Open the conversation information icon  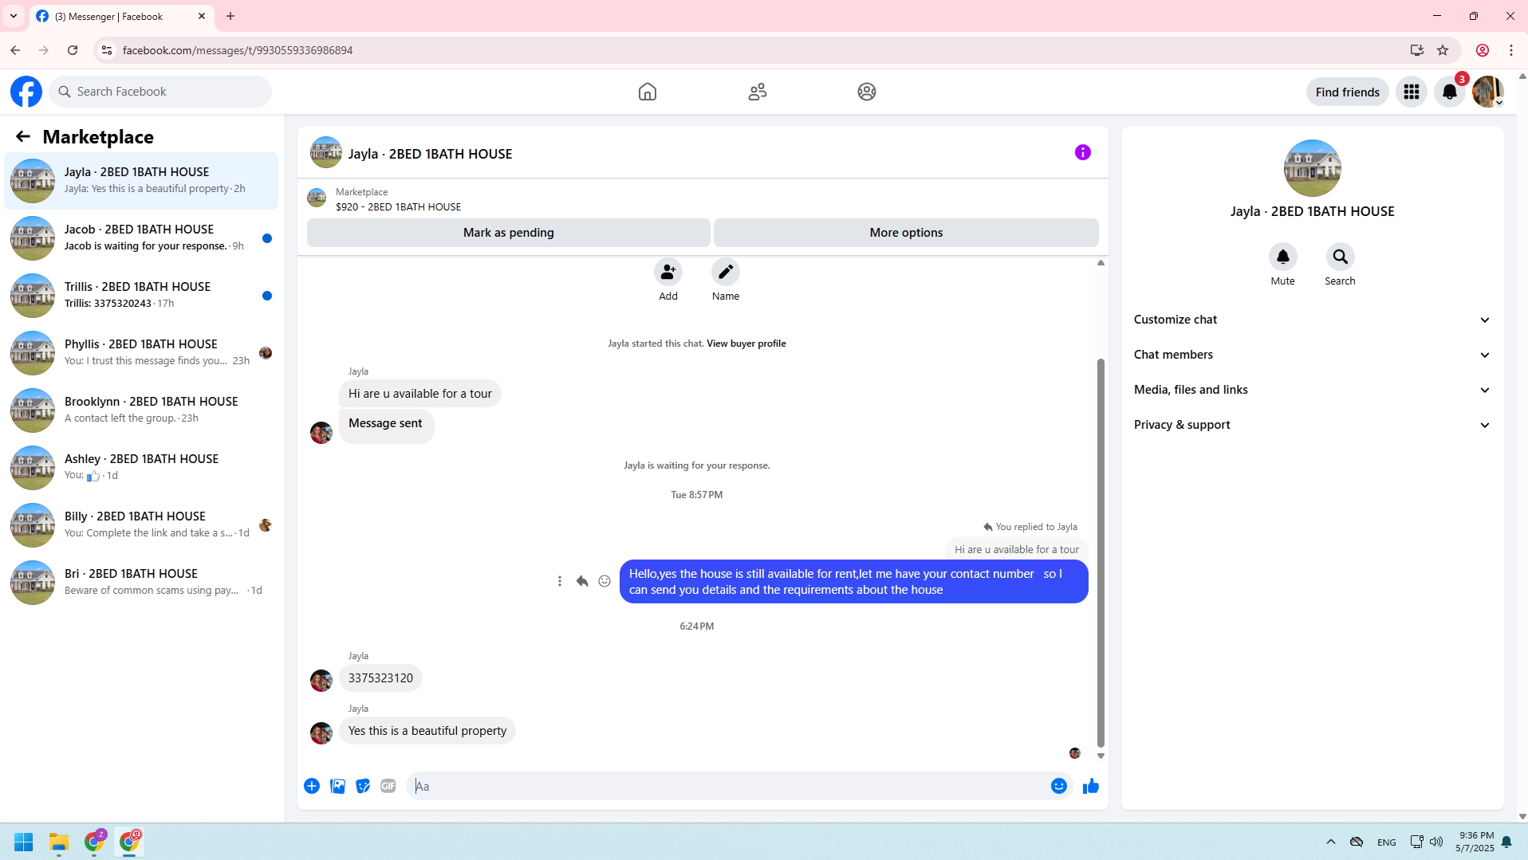pos(1082,152)
